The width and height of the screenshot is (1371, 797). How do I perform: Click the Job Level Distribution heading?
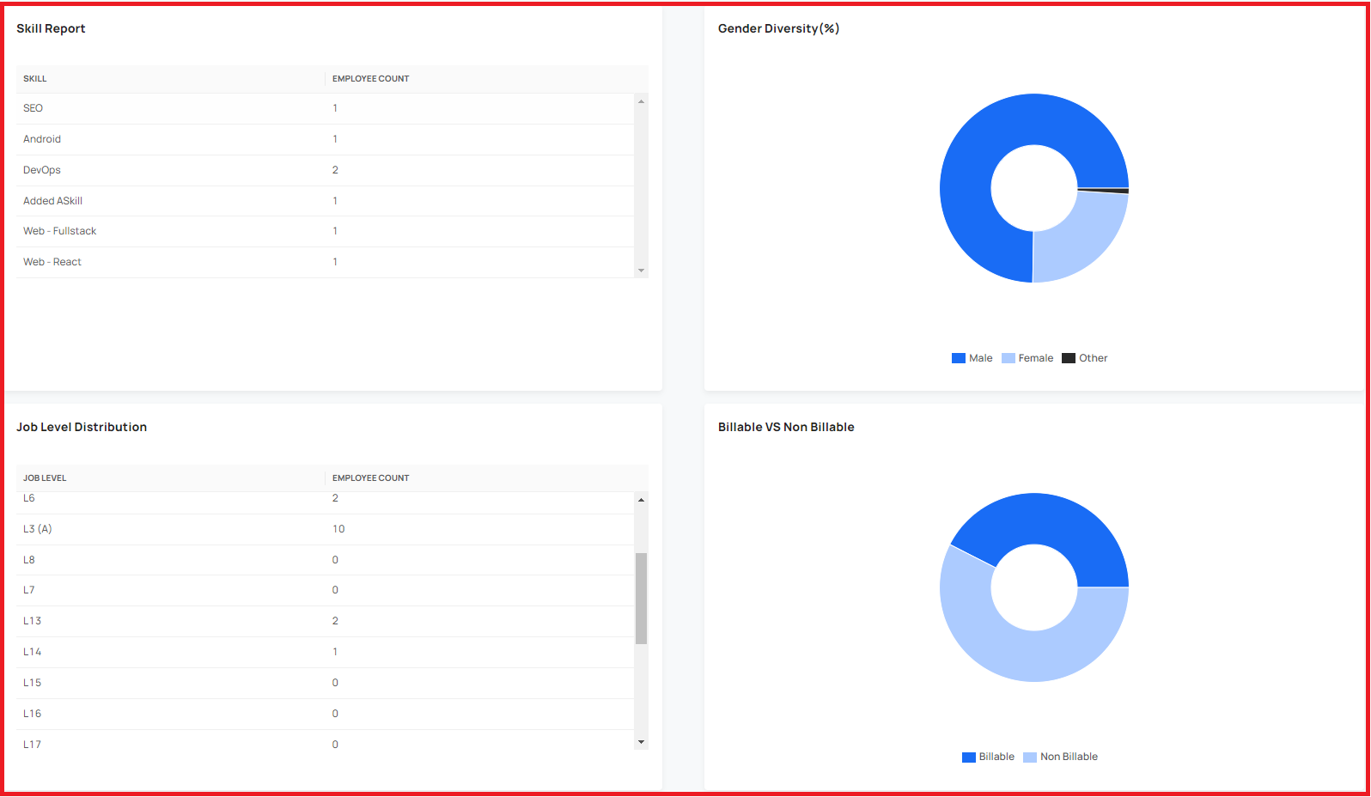[82, 427]
